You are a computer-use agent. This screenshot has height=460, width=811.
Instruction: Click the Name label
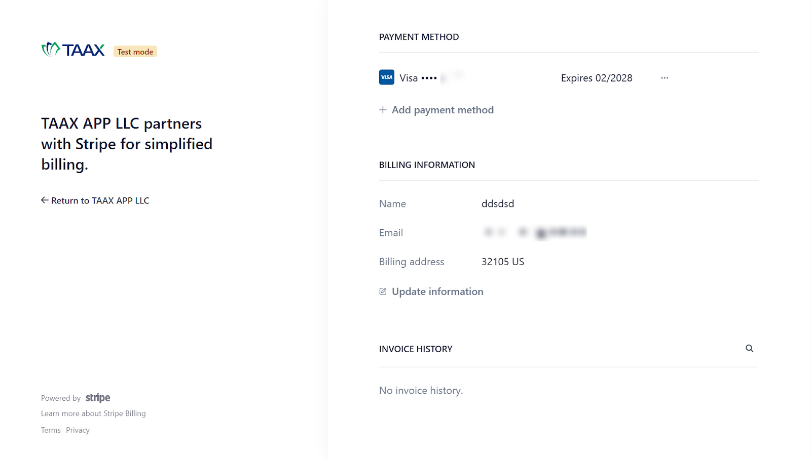[x=392, y=203]
